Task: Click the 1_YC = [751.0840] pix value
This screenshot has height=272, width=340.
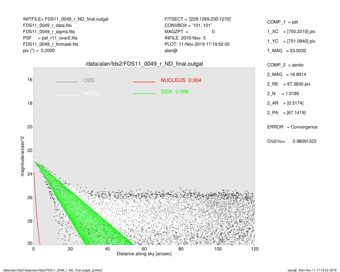Action: point(291,41)
